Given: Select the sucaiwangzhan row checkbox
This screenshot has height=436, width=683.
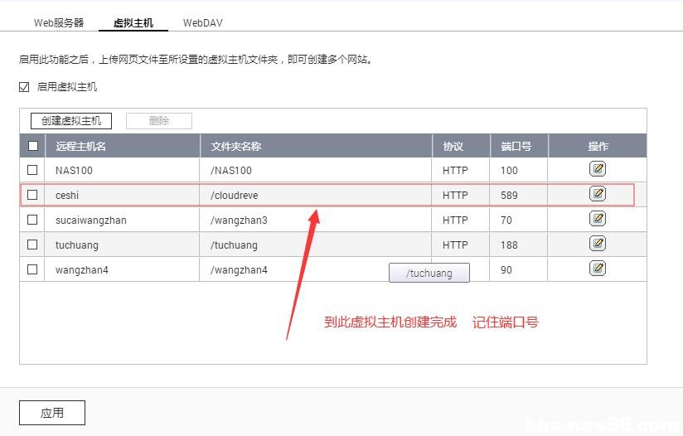Looking at the screenshot, I should coord(33,220).
